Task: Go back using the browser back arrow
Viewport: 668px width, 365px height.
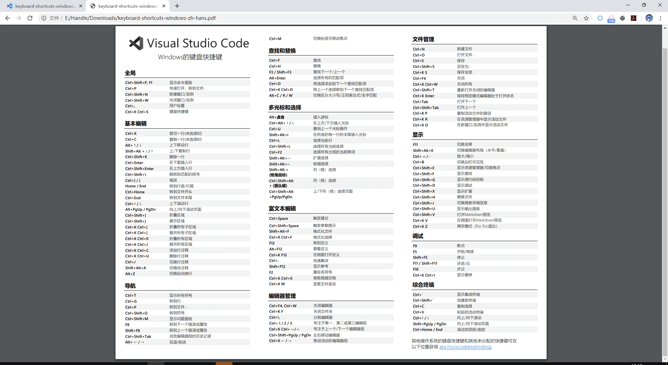Action: pyautogui.click(x=8, y=18)
